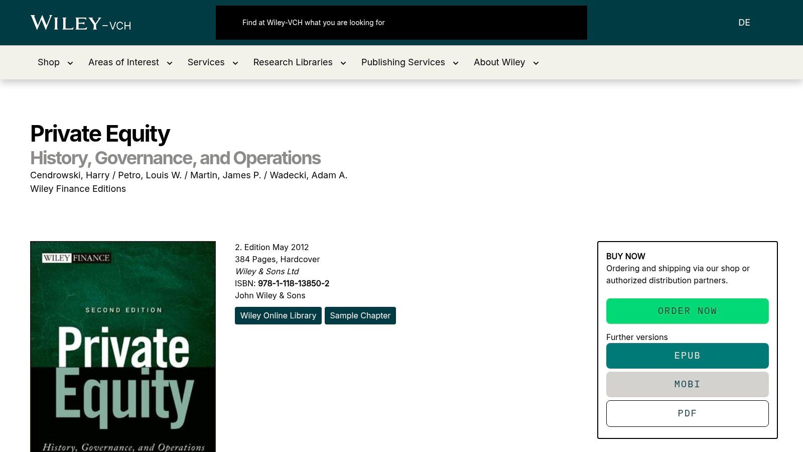Click the Further versions label
The height and width of the screenshot is (452, 803).
637,337
